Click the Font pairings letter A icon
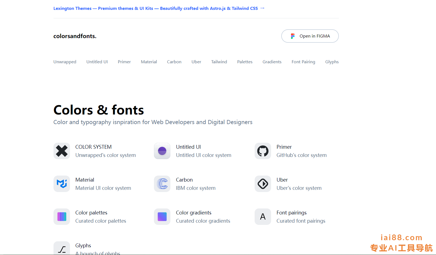The image size is (436, 255). click(263, 217)
